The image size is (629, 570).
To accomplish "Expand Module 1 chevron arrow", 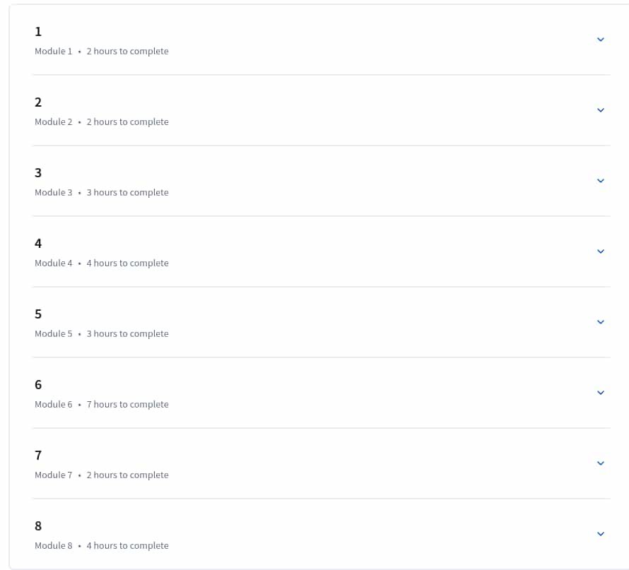I will 601,40.
